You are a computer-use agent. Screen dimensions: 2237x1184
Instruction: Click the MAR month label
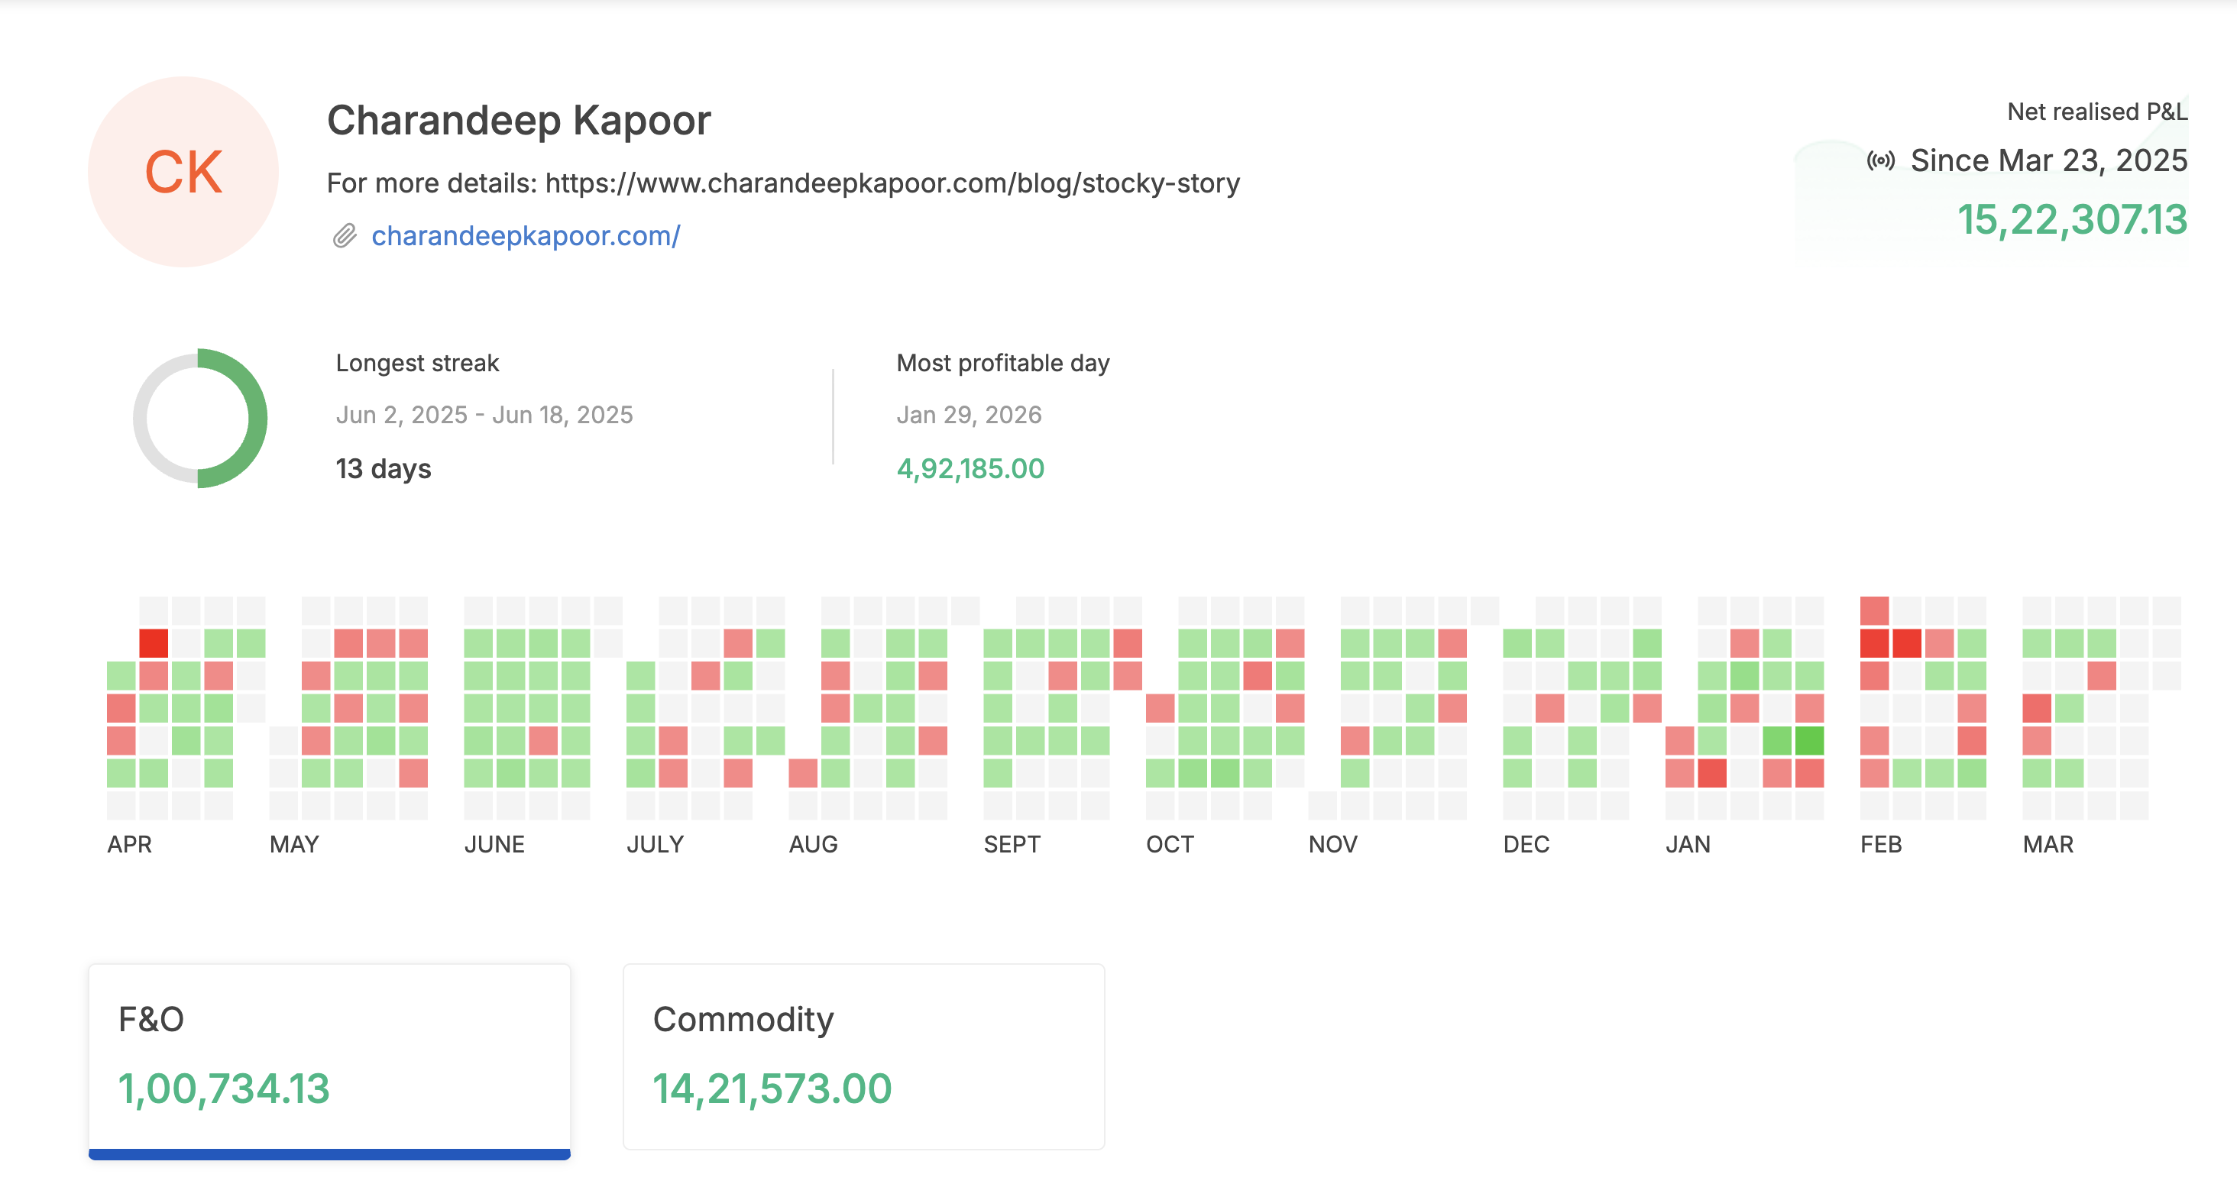pyautogui.click(x=2048, y=844)
